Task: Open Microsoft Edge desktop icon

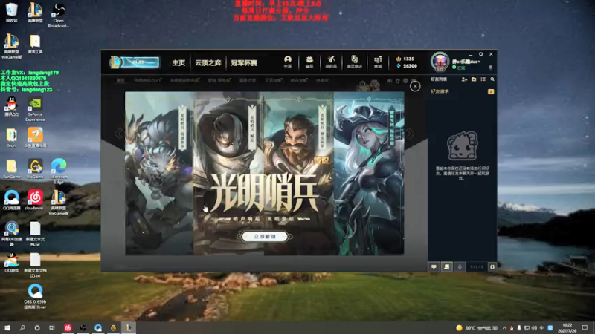Action: 59,171
